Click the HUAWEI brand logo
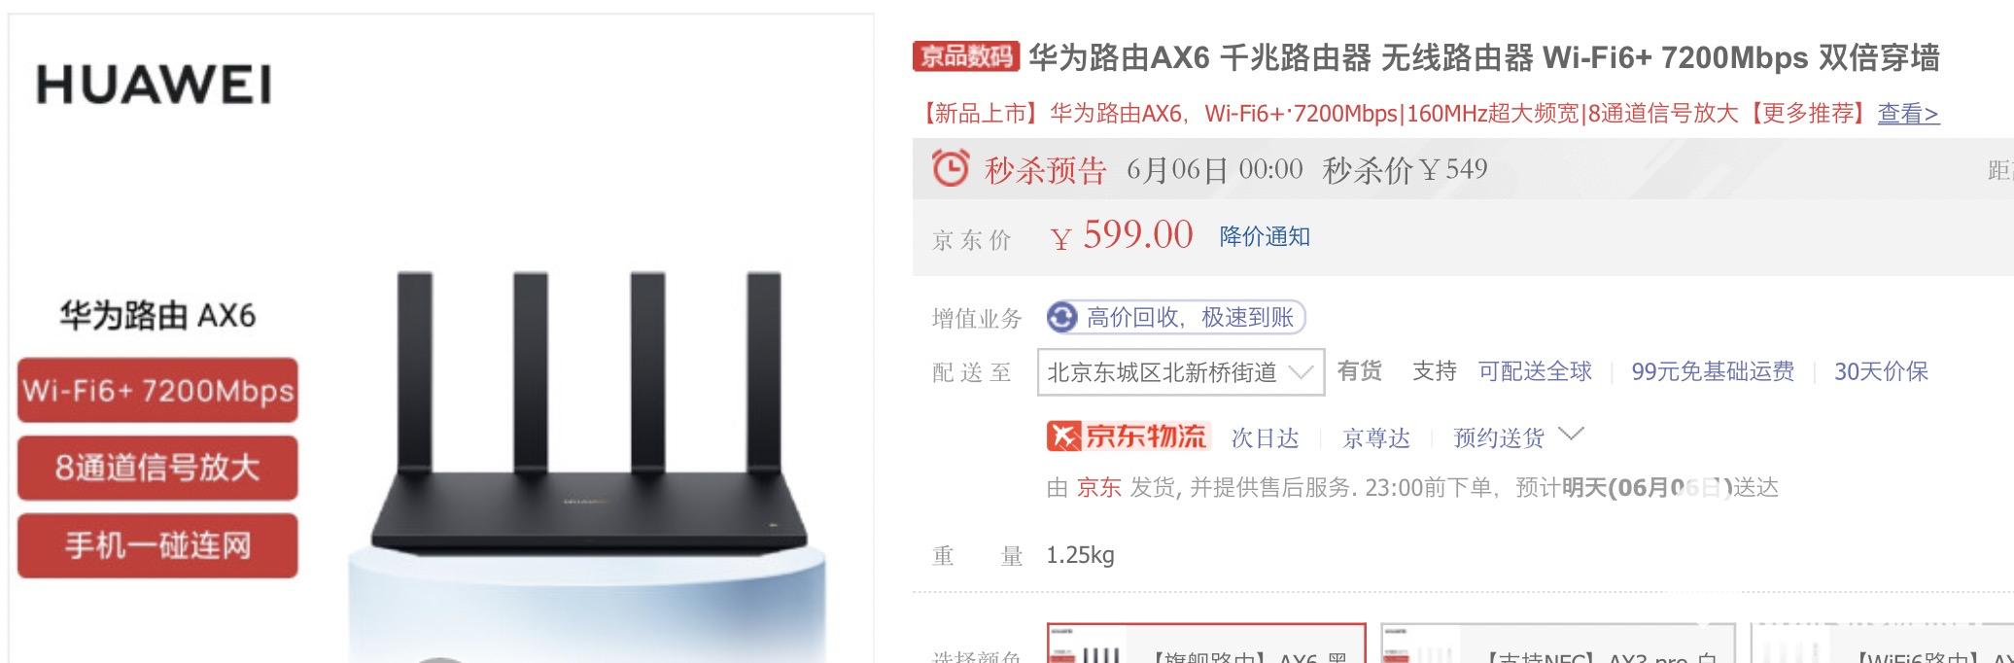Image resolution: width=2014 pixels, height=663 pixels. click(154, 85)
